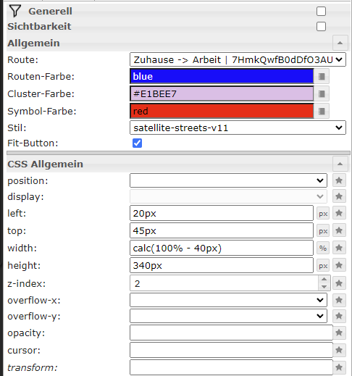Click the star icon next to opacity

pos(339,333)
